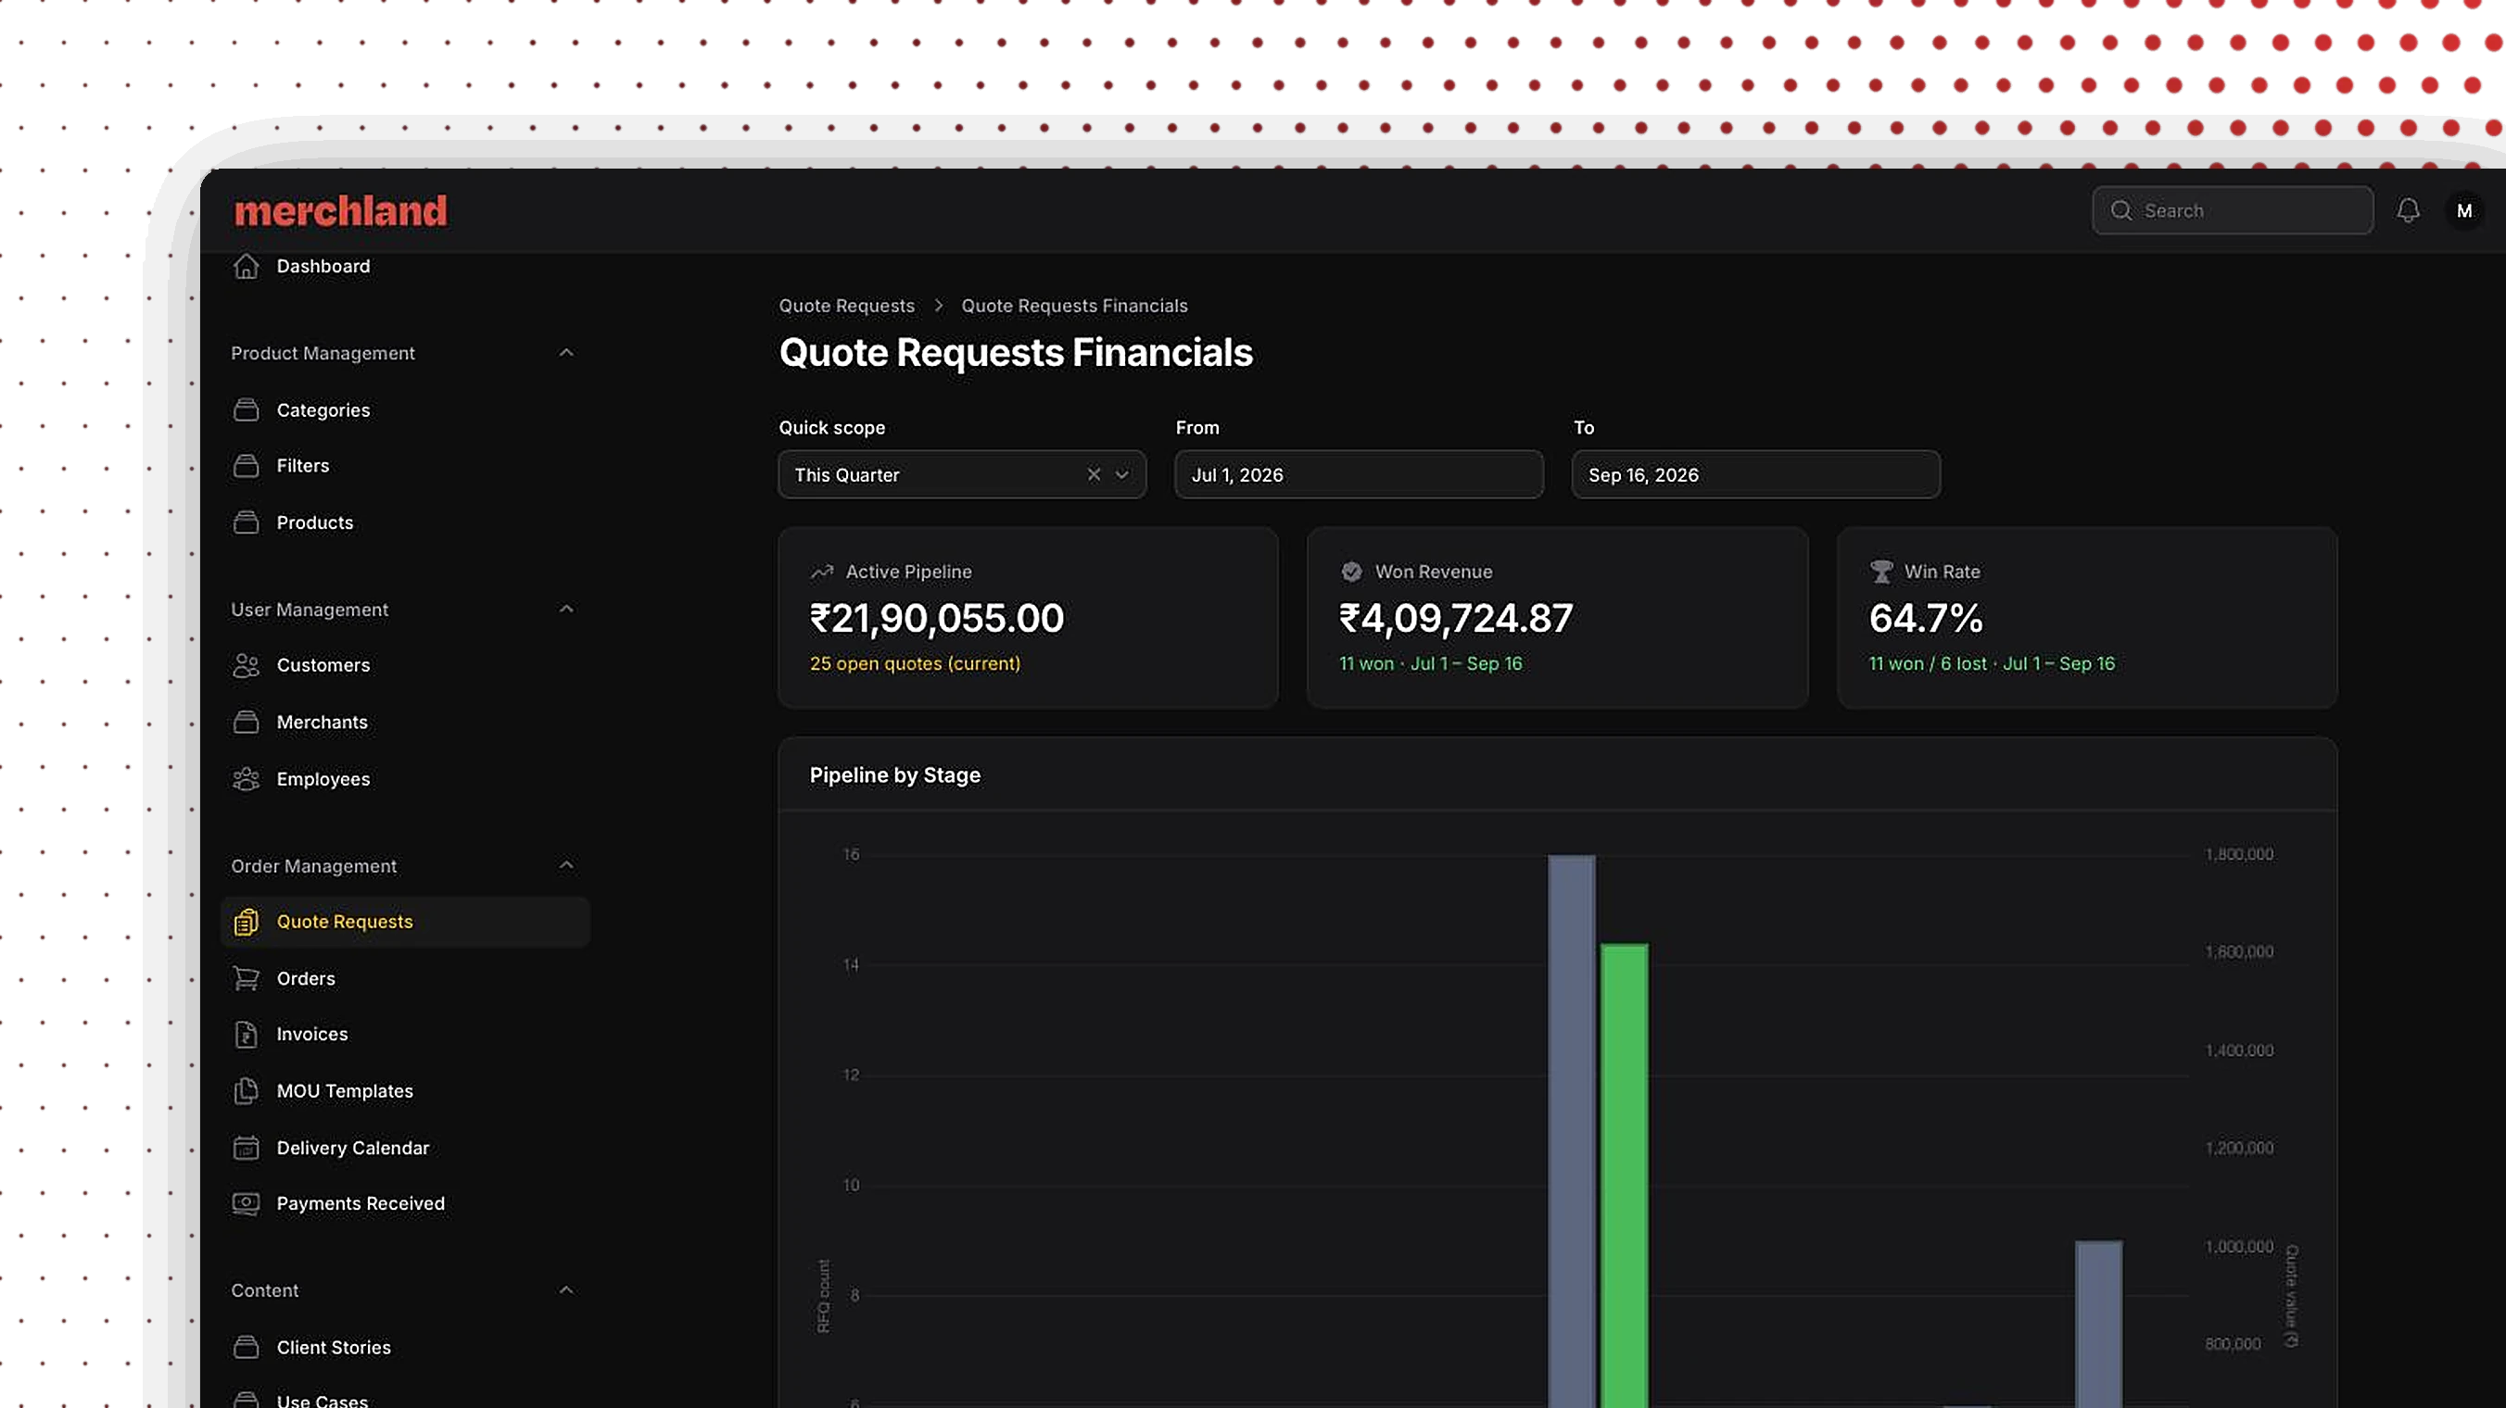Screen dimensions: 2506x1408
Task: Collapse the User Management section
Action: [x=566, y=610]
